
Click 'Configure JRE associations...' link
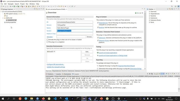tap(55, 65)
